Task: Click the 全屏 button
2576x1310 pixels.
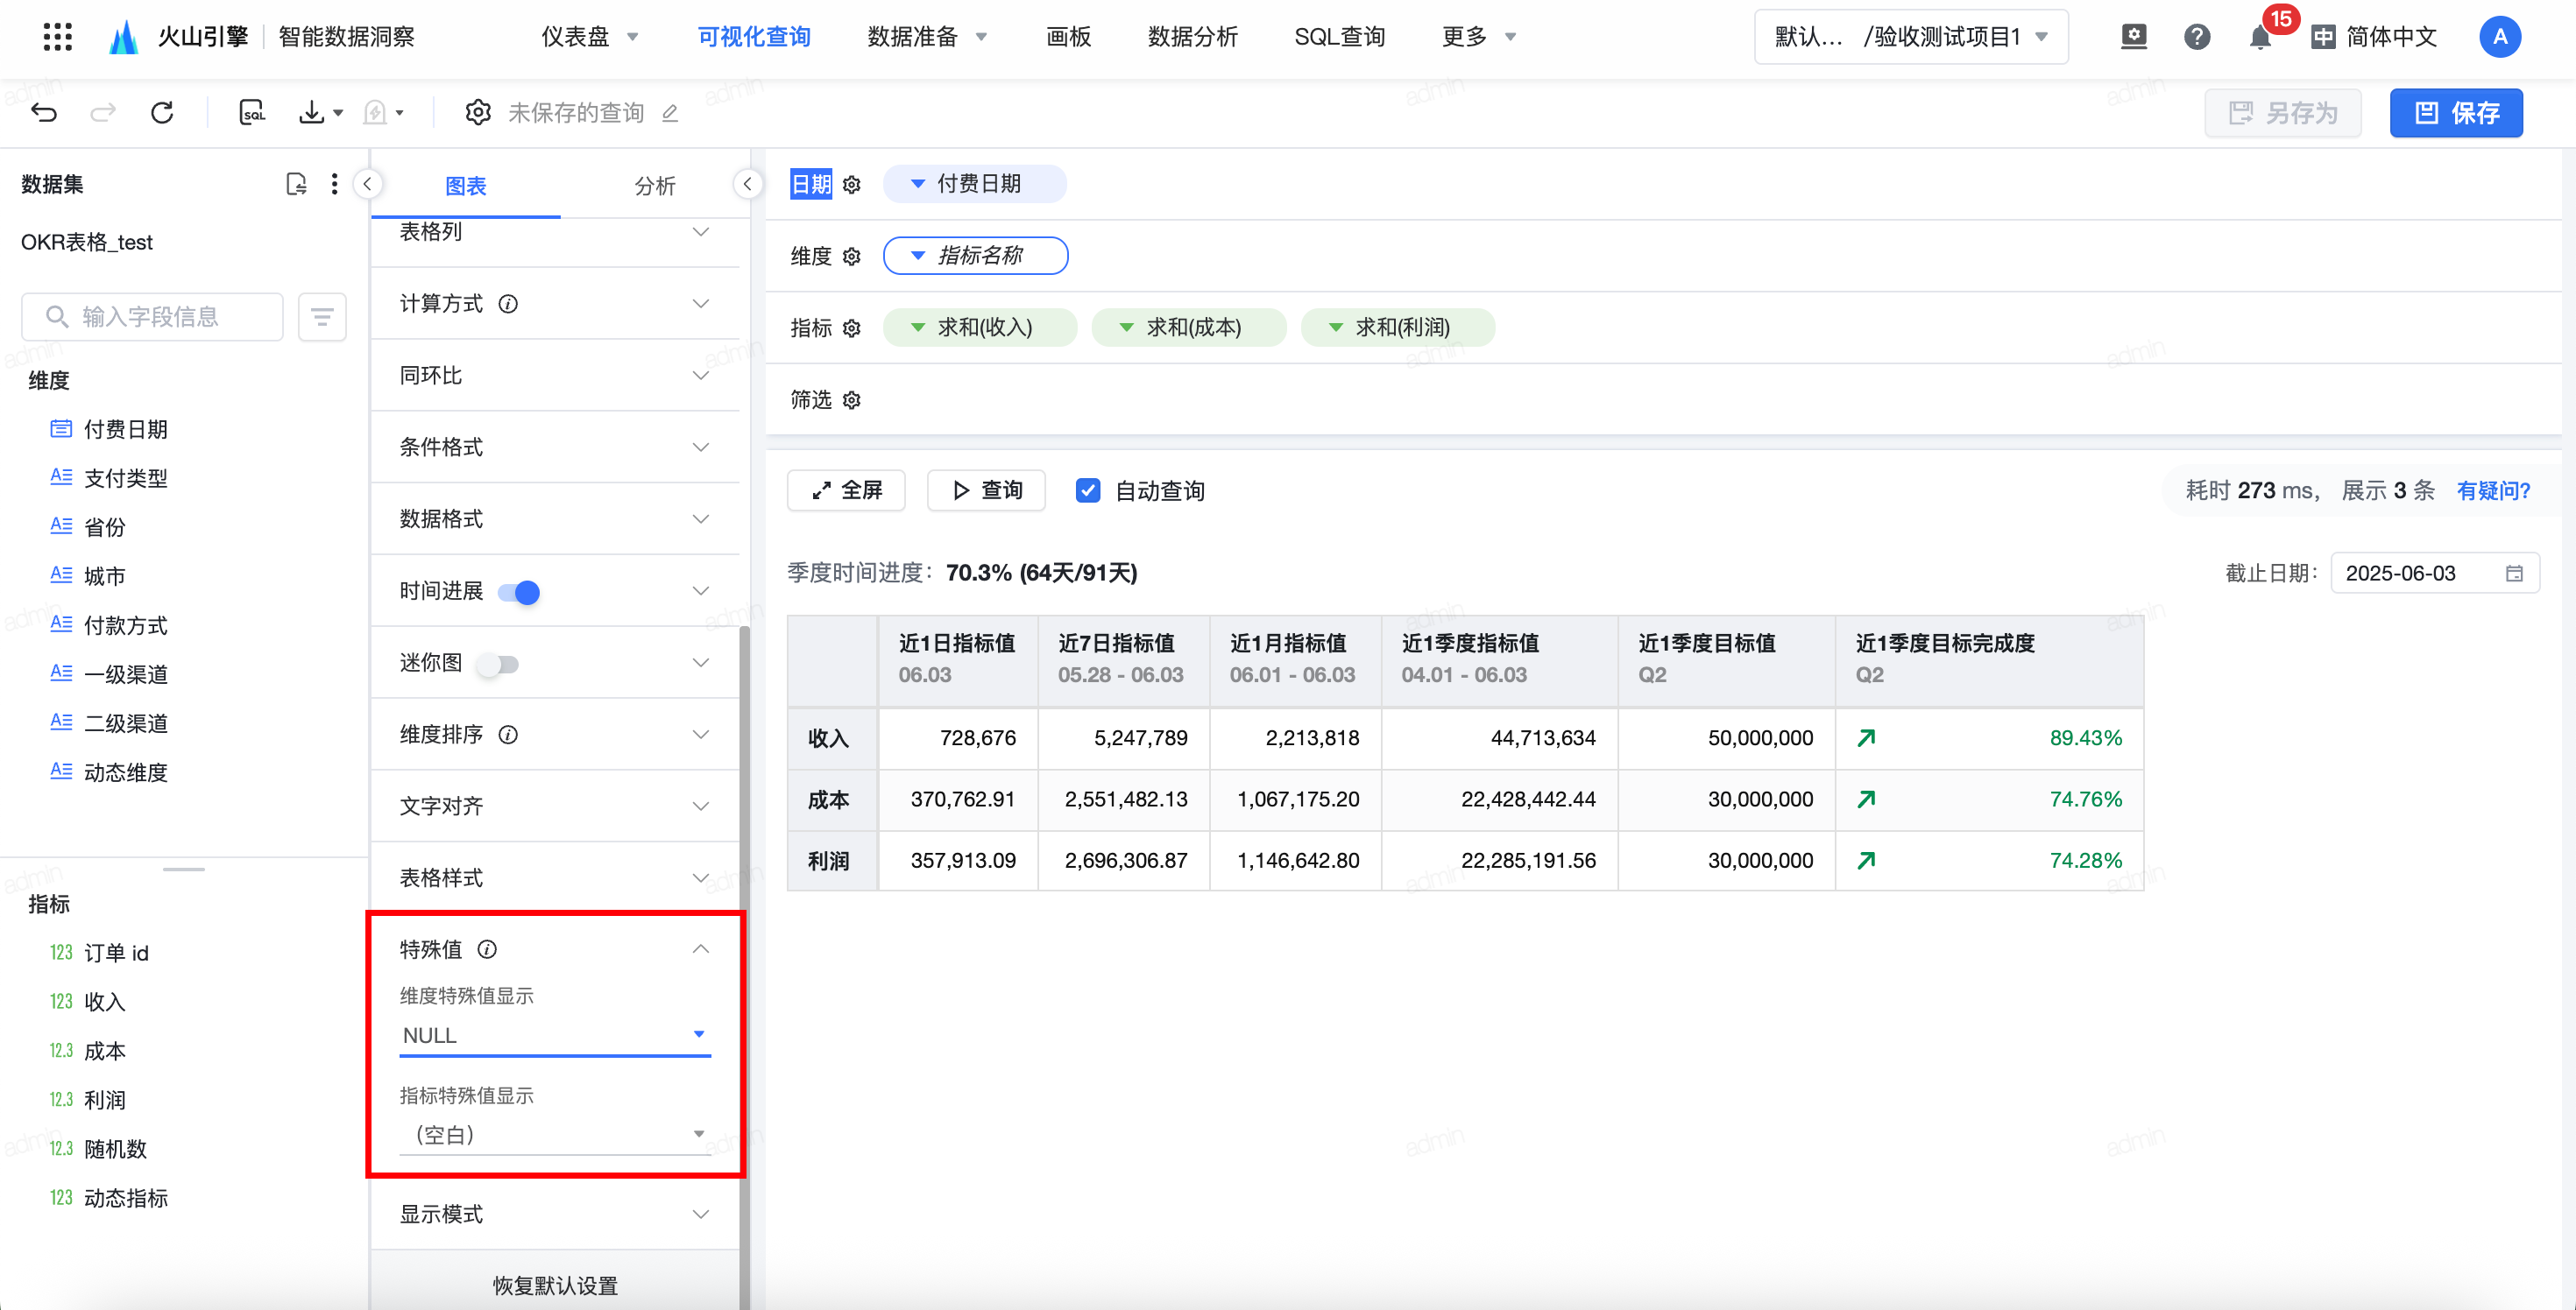Action: tap(846, 489)
